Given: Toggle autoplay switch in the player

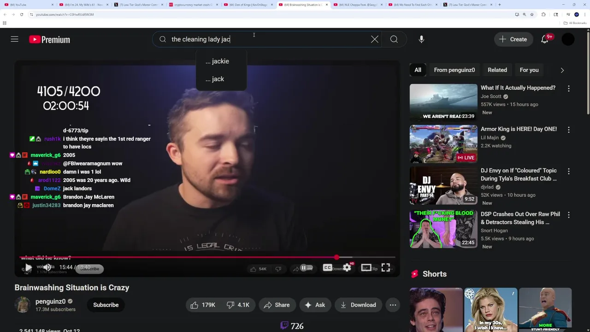Looking at the screenshot, I should pos(306,268).
